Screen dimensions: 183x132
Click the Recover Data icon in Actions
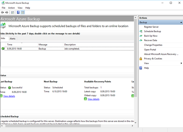click(141, 40)
